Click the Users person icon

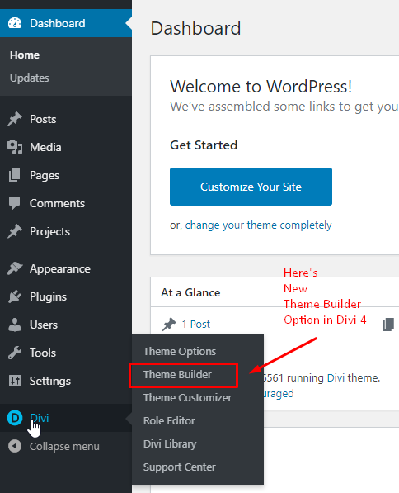[x=15, y=325]
